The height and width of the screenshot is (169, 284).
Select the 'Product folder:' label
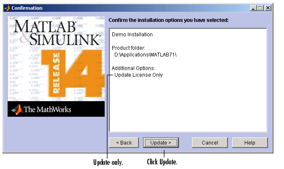(x=128, y=48)
